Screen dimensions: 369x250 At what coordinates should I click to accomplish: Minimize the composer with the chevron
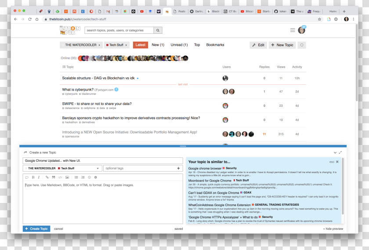point(335,152)
